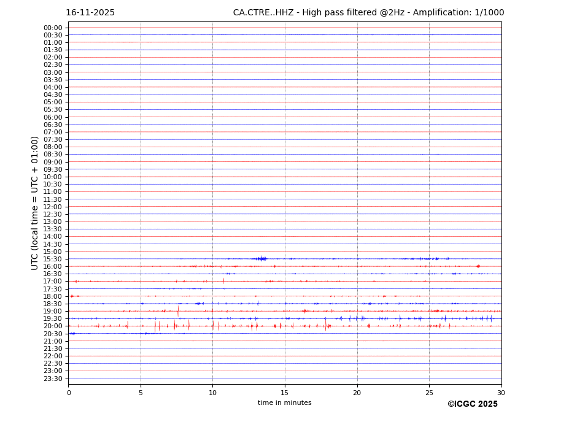569x427 pixels.
Task: Select the 00:00 time row label
Action: [53, 28]
